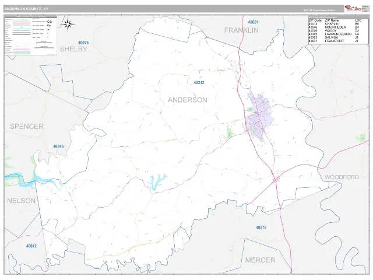Click the purple Lawrenceburg city area
Screen dimensions: 373x280
pyautogui.click(x=259, y=117)
